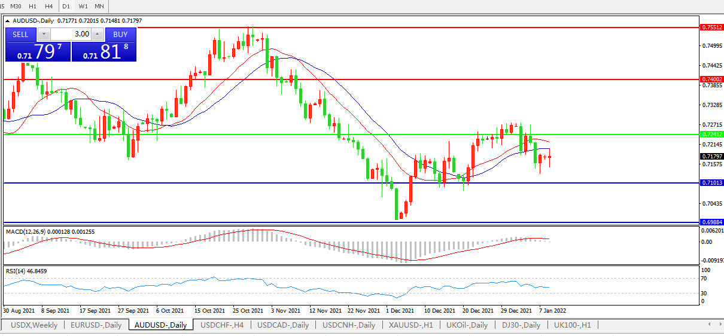This screenshot has height=336, width=724.
Task: Decrease lot volume with down arrow
Action: point(43,35)
